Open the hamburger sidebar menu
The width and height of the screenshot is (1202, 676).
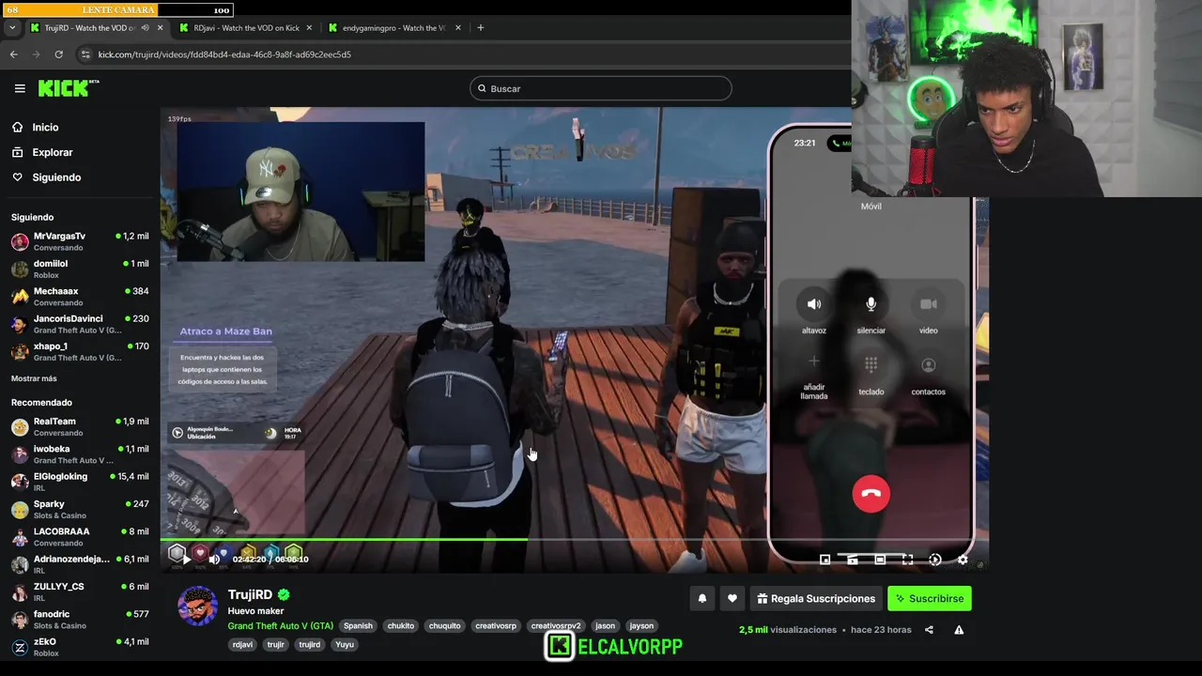click(20, 88)
